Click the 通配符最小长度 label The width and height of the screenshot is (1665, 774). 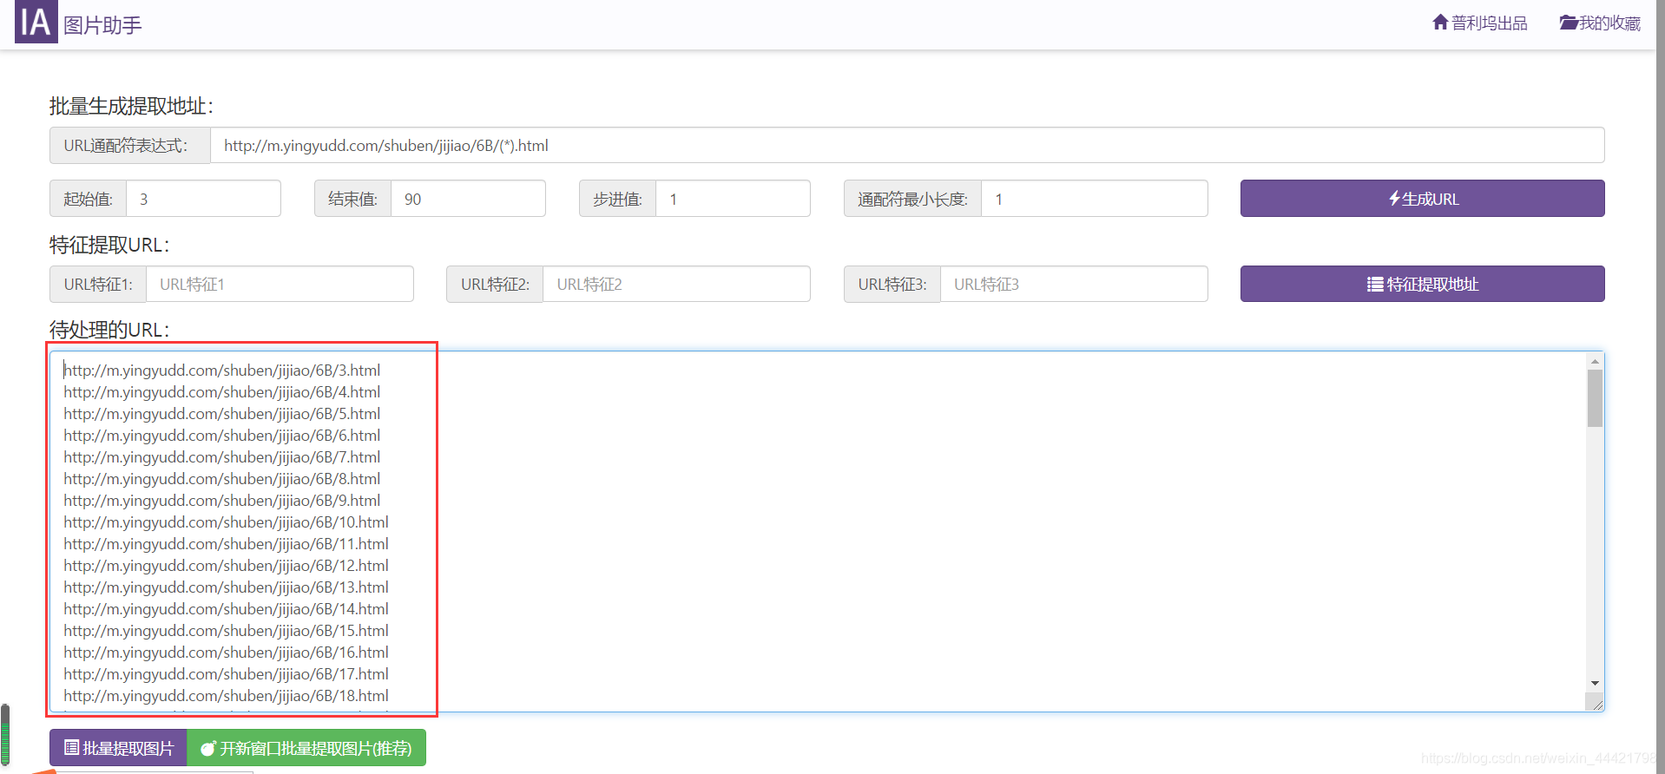[x=913, y=199]
